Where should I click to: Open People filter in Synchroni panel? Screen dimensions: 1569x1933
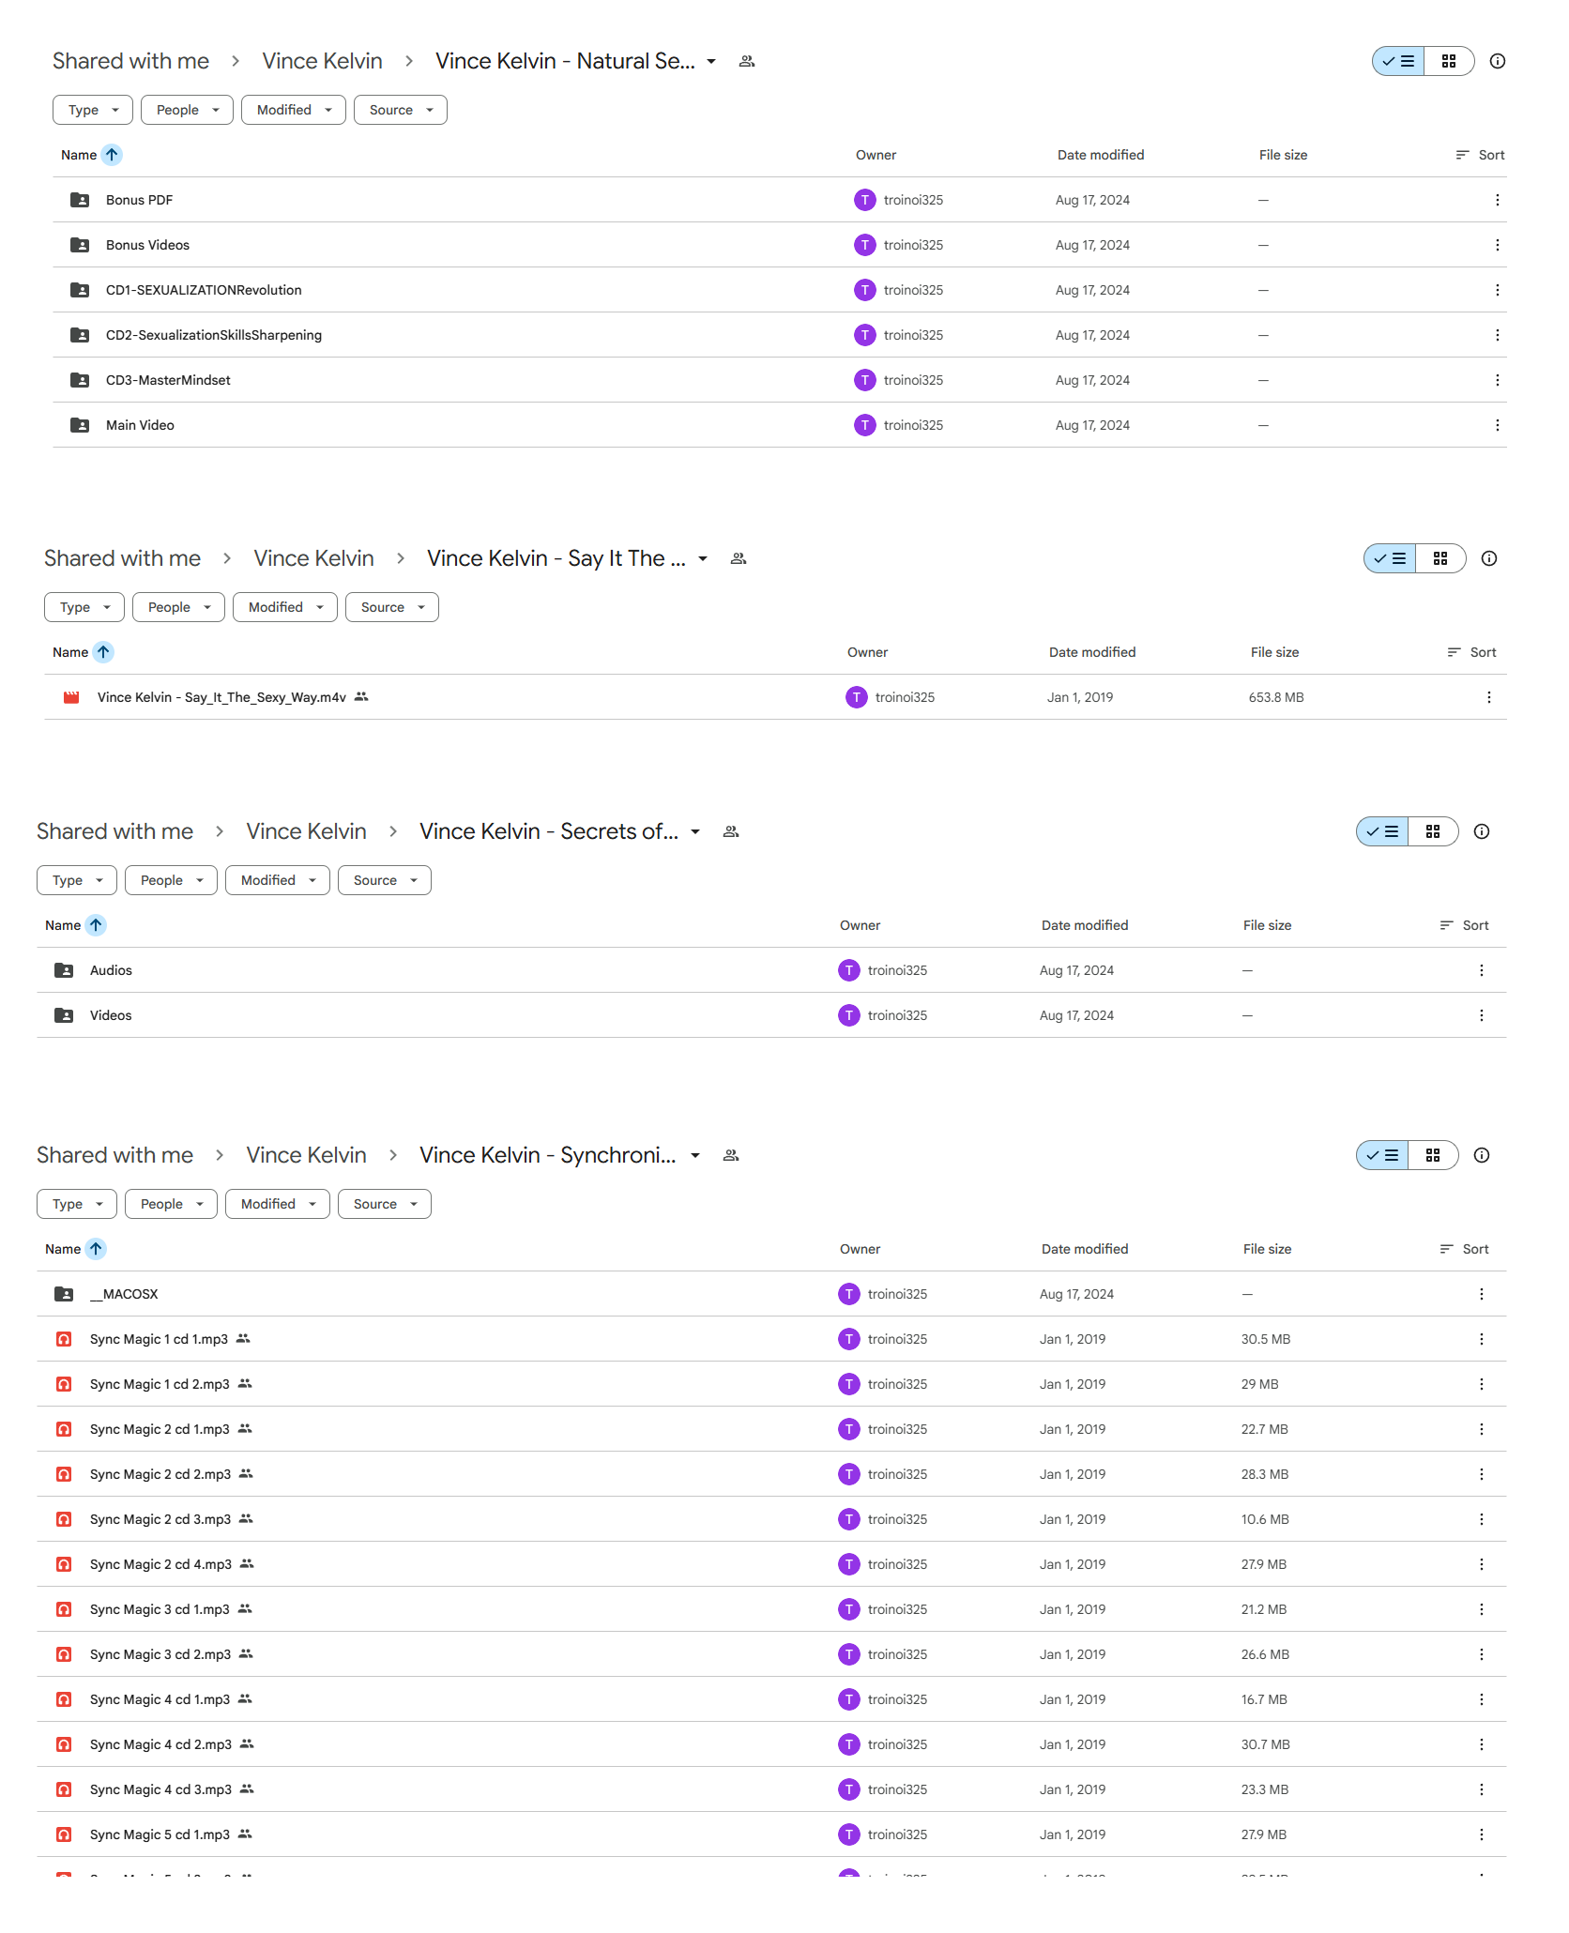[171, 1204]
